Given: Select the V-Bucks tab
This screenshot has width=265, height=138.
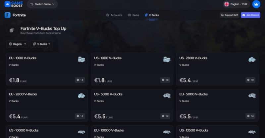Looking at the screenshot, I should coord(152,15).
